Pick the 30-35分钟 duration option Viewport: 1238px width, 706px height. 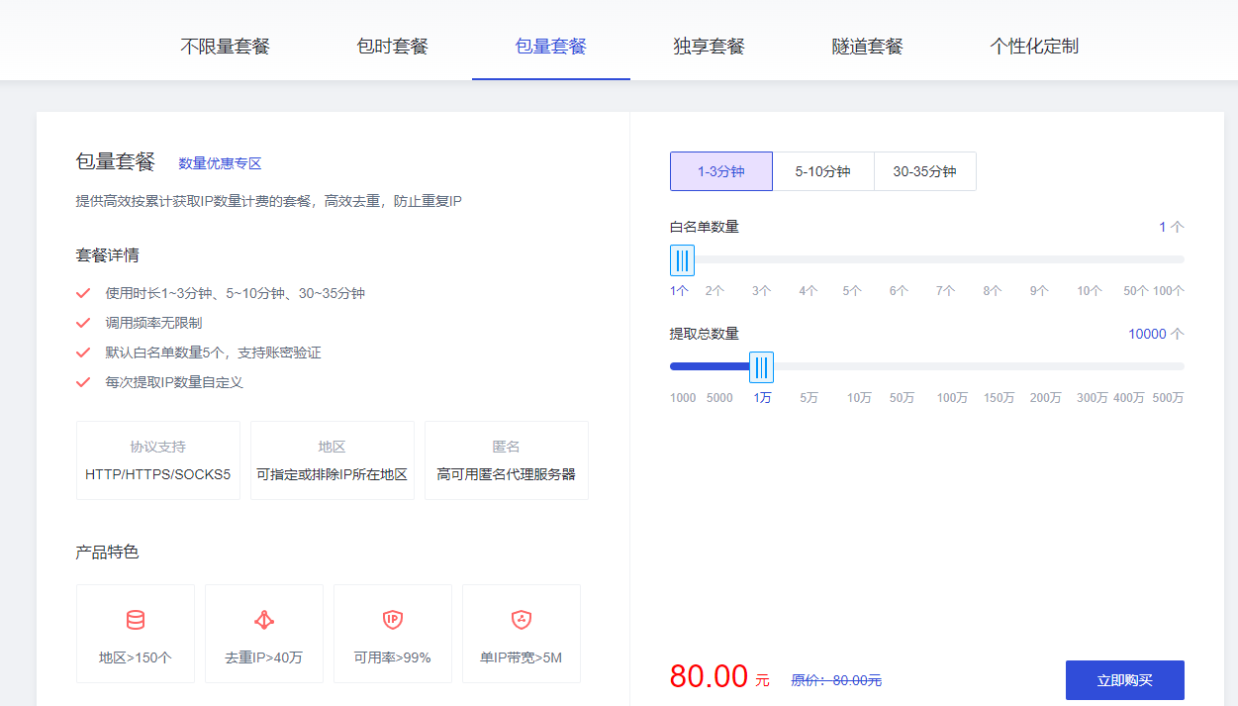pos(925,171)
